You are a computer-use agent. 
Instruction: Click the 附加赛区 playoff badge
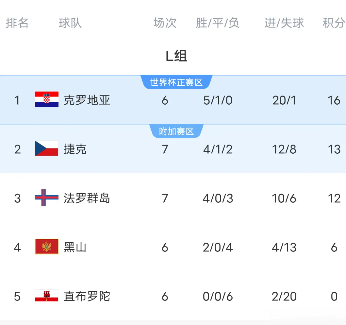[x=176, y=131]
